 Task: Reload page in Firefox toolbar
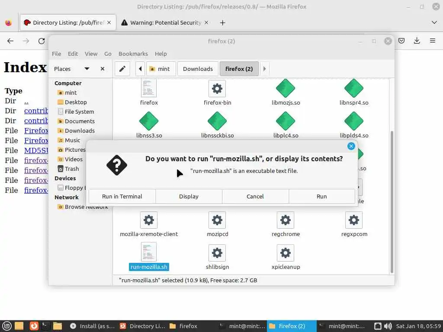click(42, 41)
